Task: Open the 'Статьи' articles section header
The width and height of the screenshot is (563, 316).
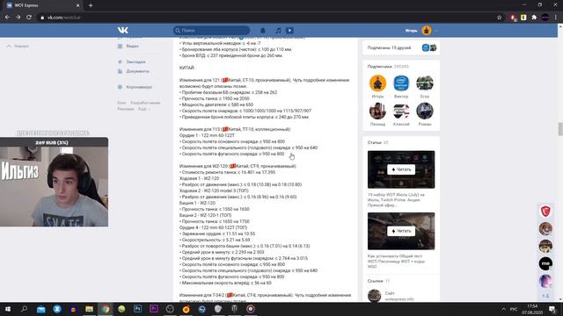Action: [377, 142]
